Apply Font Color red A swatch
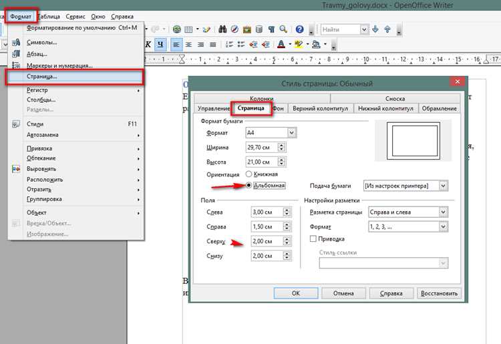The height and width of the screenshot is (344, 501). tap(281, 44)
